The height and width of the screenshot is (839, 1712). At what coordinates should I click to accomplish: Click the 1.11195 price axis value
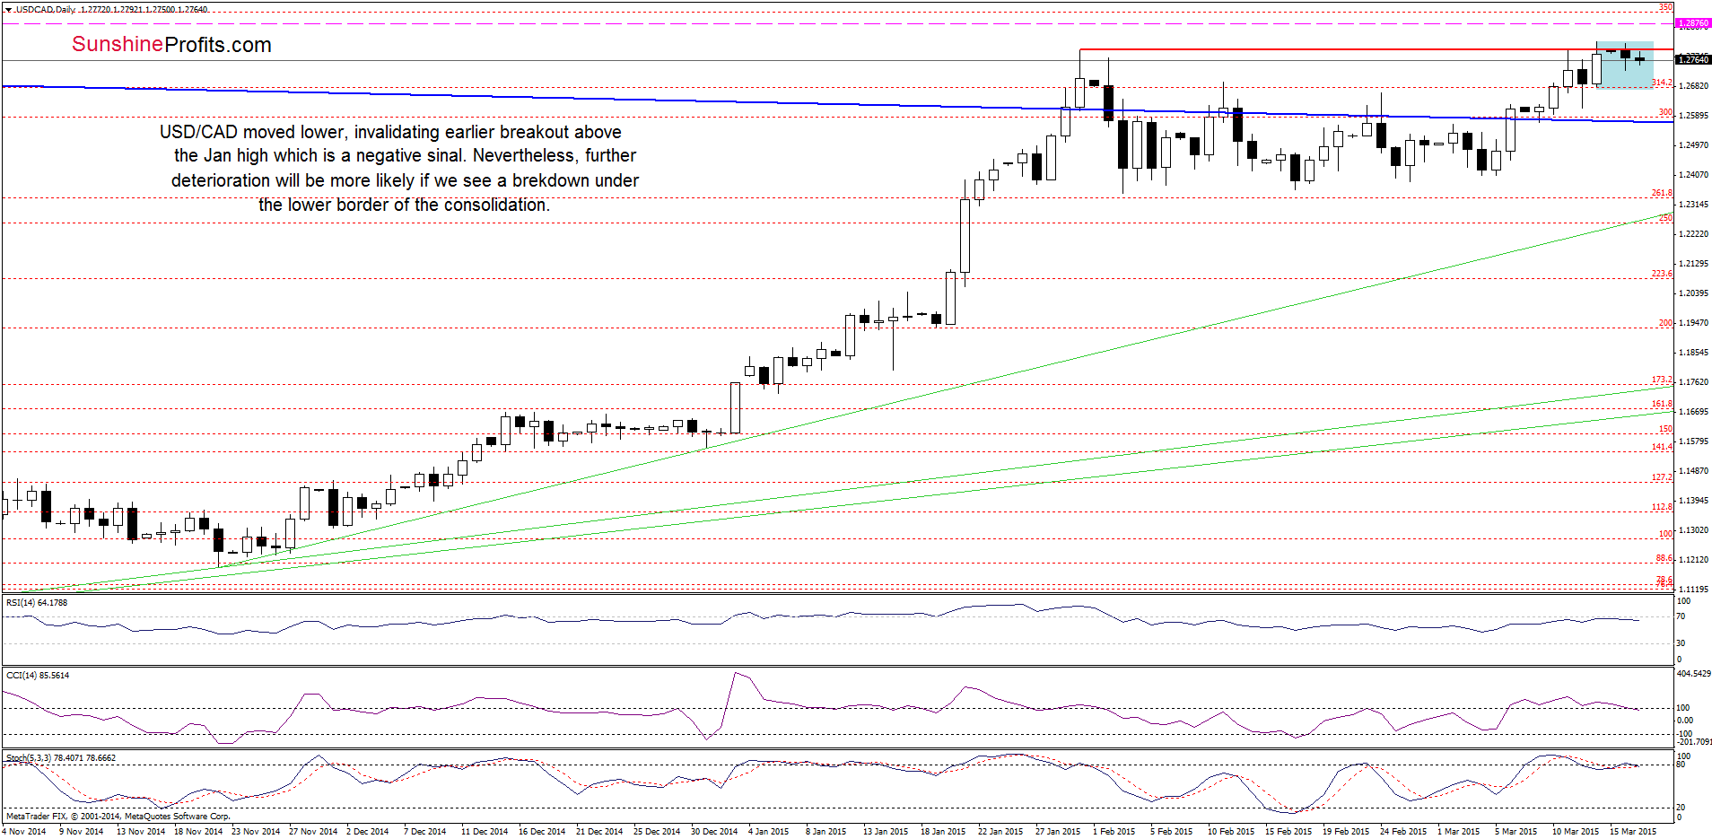tap(1693, 590)
